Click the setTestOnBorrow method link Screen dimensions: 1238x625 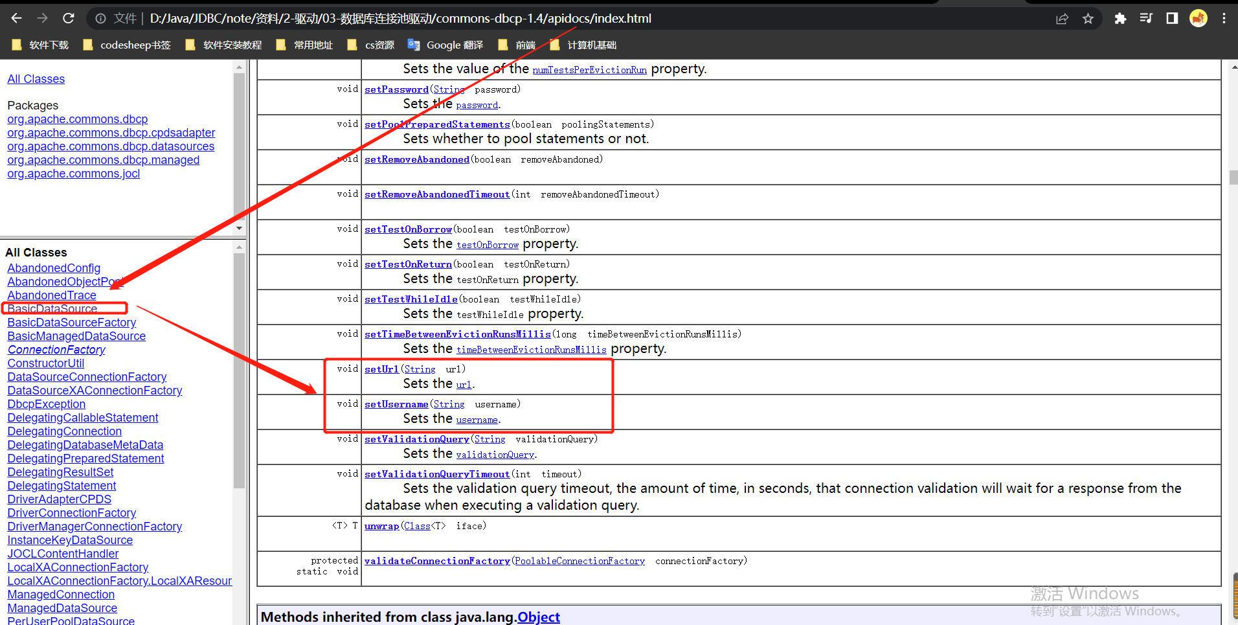(x=408, y=229)
